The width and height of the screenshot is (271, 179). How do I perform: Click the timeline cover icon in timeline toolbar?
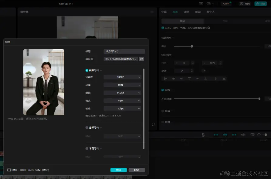click(252, 135)
